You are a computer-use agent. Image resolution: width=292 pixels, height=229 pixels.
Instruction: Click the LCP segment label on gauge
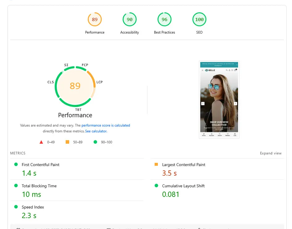point(99,82)
